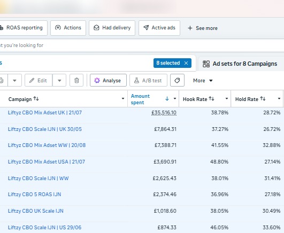Open the Amount spent column dropdown
Screen dimensions: 284x233
pyautogui.click(x=175, y=98)
